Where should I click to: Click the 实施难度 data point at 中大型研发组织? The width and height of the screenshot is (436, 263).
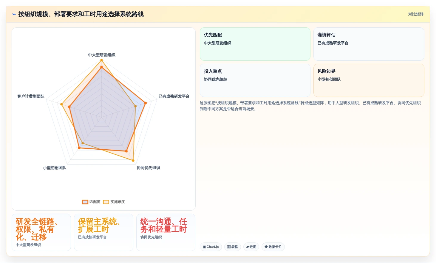[x=101, y=60]
